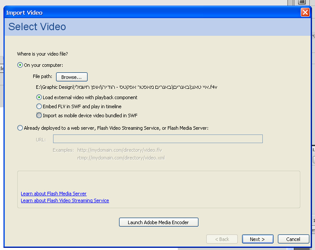Click the selected video file path text
The height and width of the screenshot is (250, 315).
point(126,87)
